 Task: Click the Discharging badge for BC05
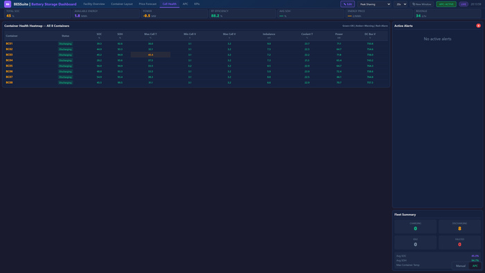tap(65, 66)
